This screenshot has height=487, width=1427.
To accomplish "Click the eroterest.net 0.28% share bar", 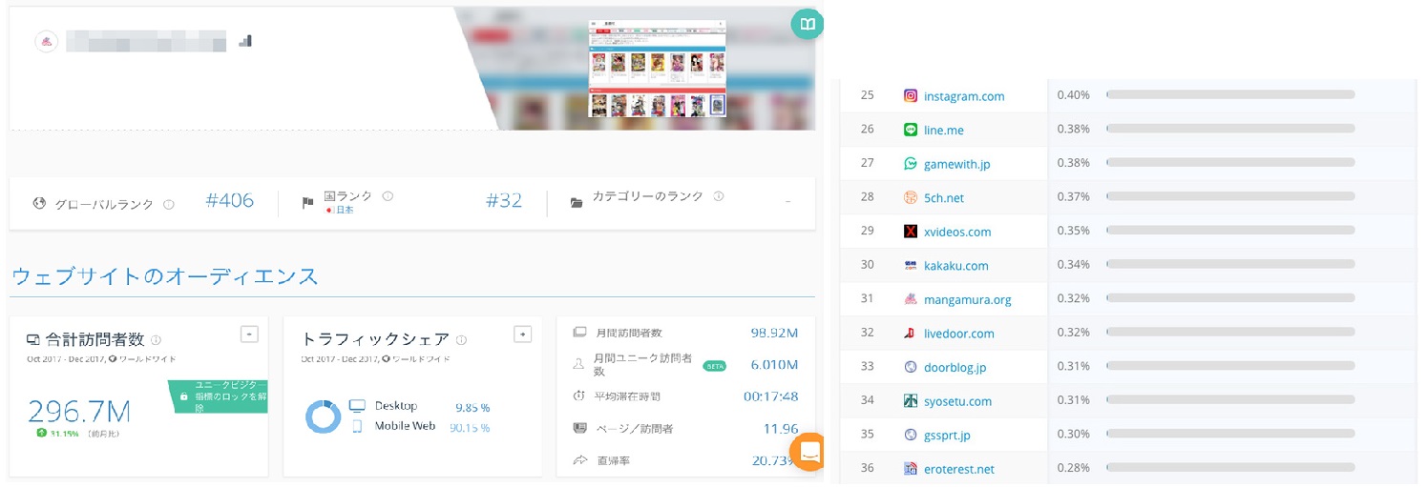I will [x=1230, y=469].
